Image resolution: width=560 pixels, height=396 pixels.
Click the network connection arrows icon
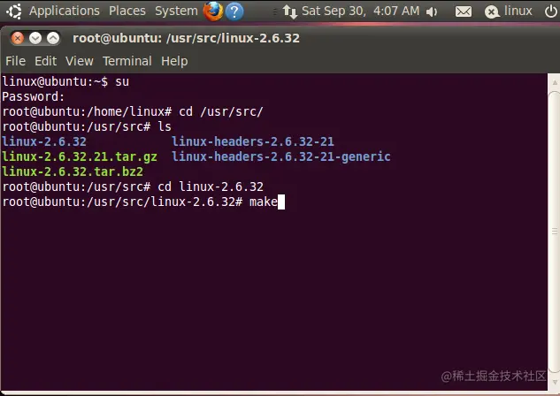click(x=289, y=11)
